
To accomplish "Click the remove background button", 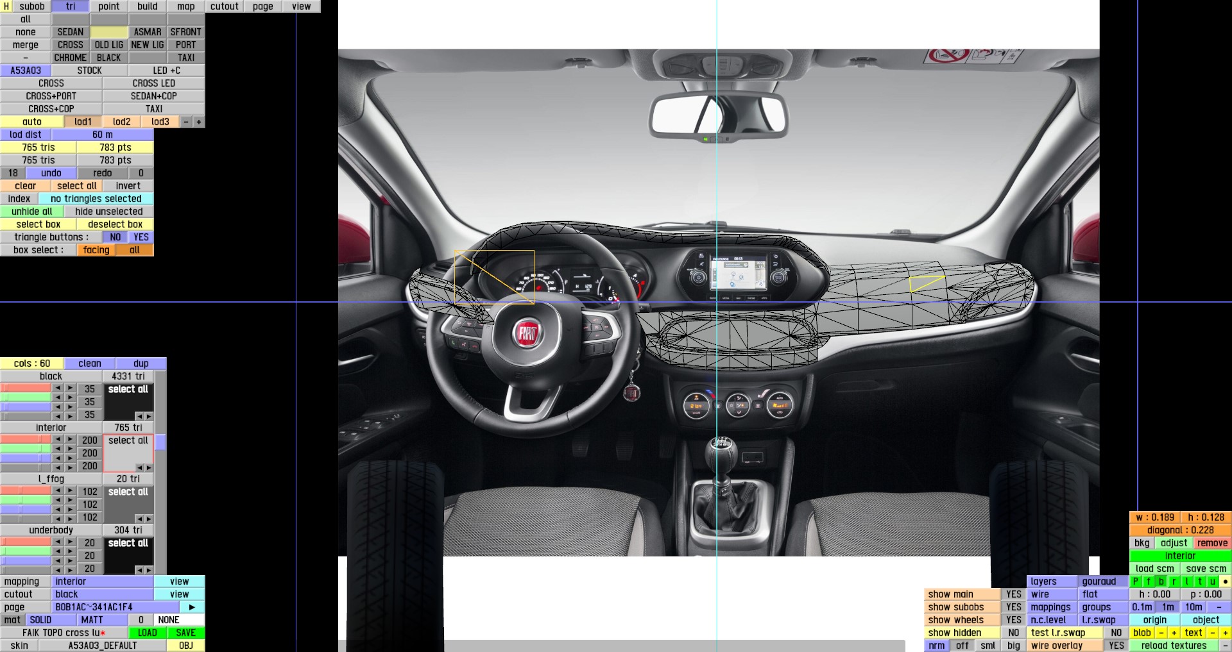I will pyautogui.click(x=1213, y=543).
